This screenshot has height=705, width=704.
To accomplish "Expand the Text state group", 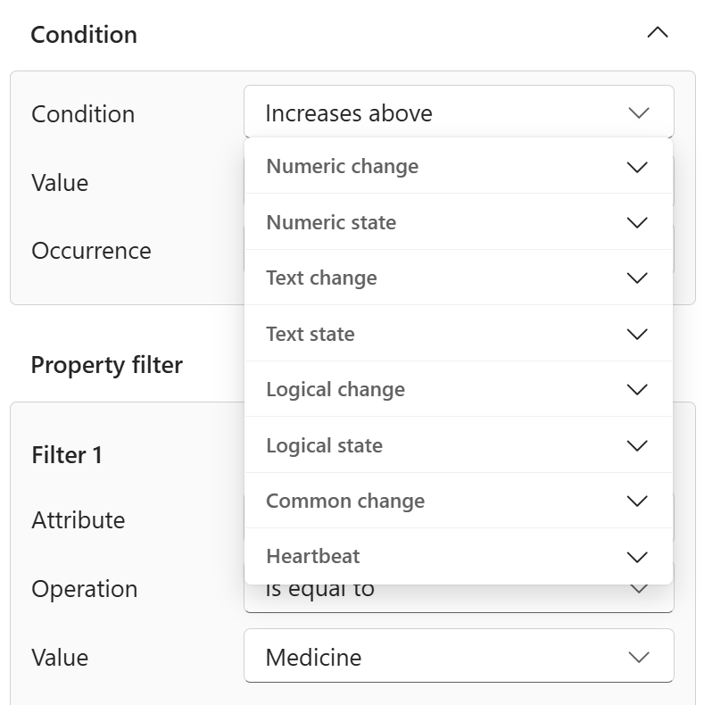I will (459, 334).
